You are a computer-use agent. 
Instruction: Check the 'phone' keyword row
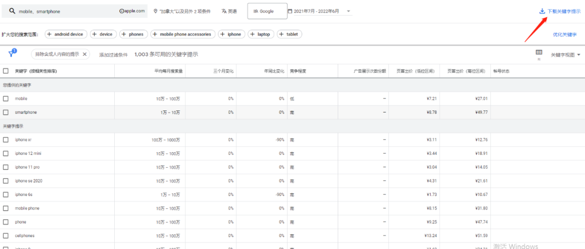(x=5, y=222)
